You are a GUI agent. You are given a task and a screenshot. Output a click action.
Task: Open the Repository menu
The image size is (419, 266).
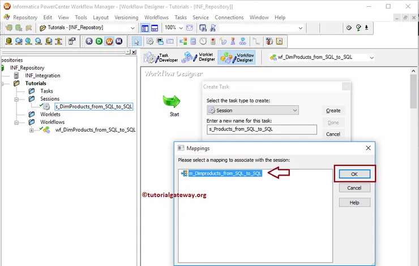[x=25, y=18]
